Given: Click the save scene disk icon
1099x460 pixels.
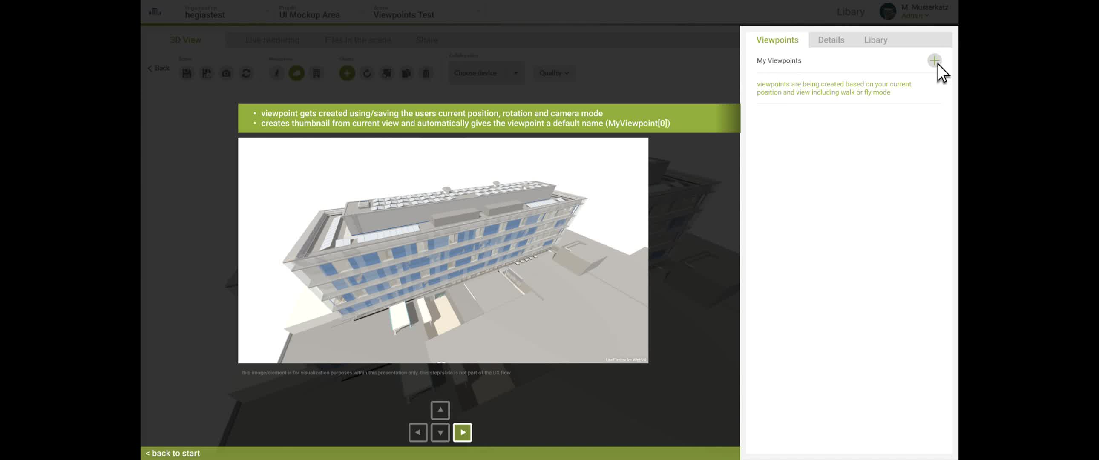Looking at the screenshot, I should (187, 73).
